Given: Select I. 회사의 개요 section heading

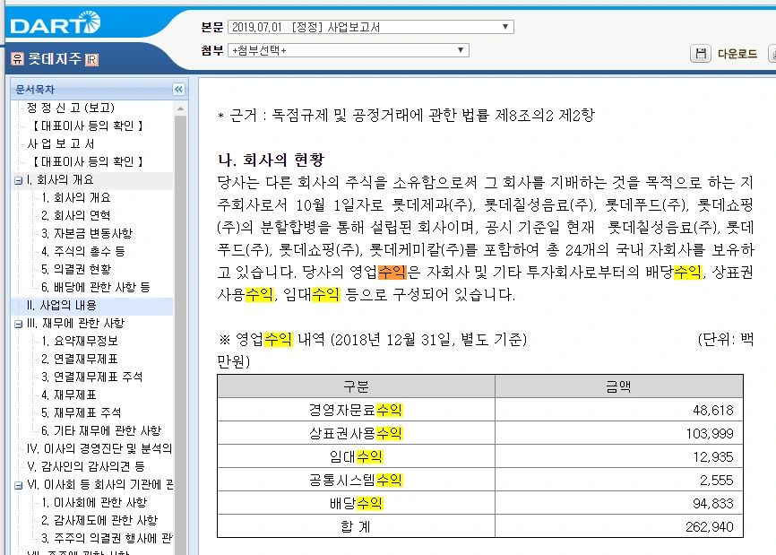Looking at the screenshot, I should tap(60, 179).
